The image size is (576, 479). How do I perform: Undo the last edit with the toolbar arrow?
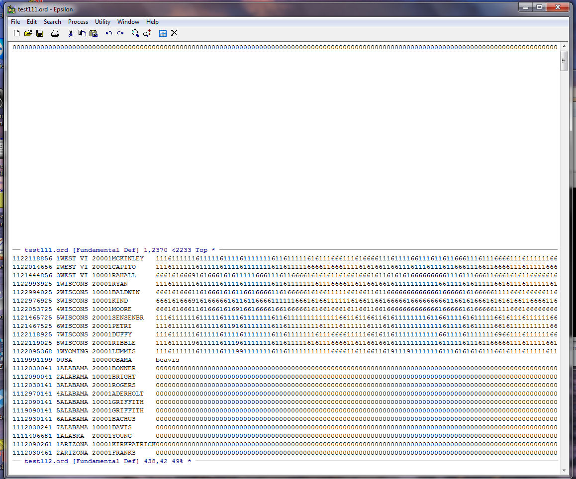108,33
